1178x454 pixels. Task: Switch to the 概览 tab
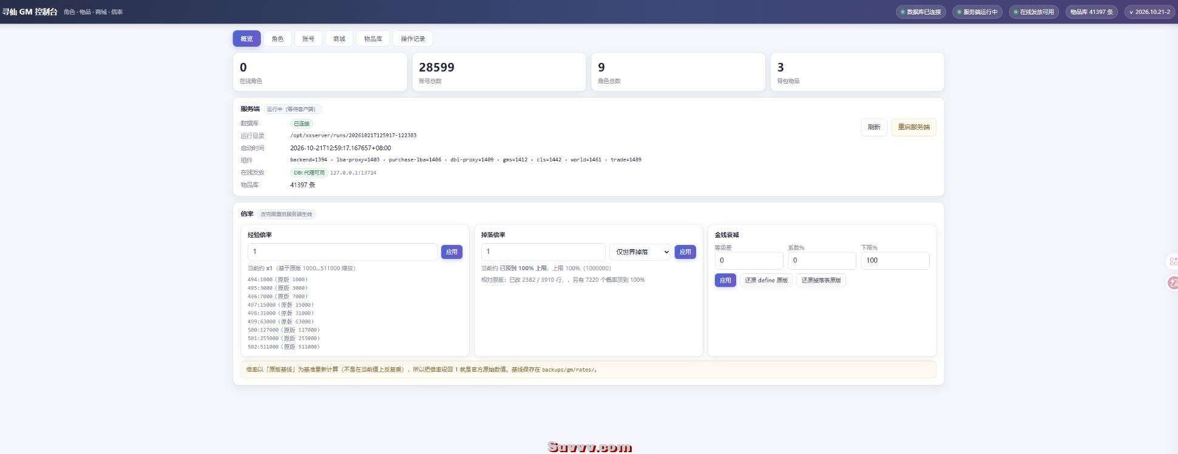(246, 39)
